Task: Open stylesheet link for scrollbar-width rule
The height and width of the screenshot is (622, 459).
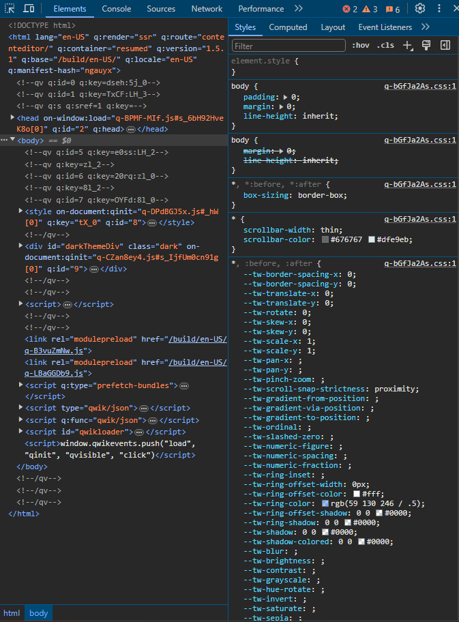Action: (419, 220)
